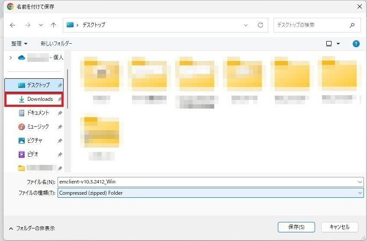Go up one folder level

pos(53,25)
